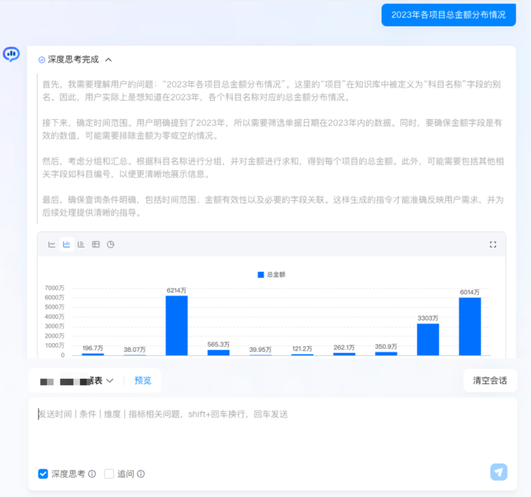This screenshot has height=497, width=531.
Task: Enable the 追问 checkbox
Action: (109, 474)
